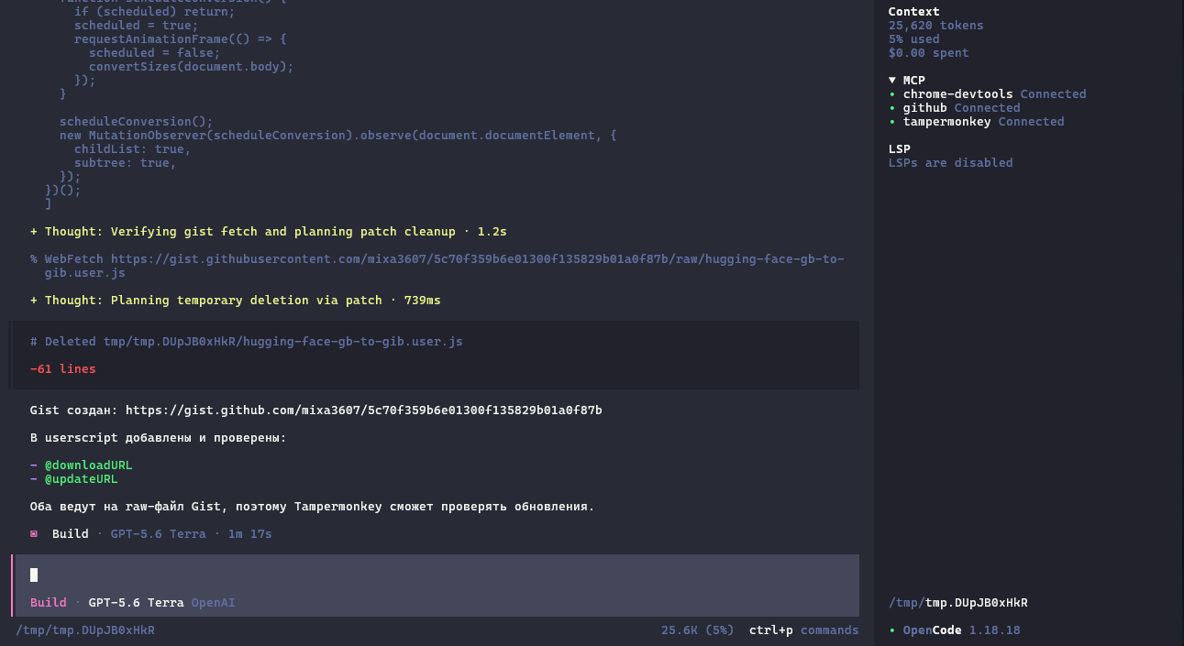Viewport: 1184px width, 646px height.
Task: Click the red '-61 lines' diff summary
Action: pyautogui.click(x=63, y=369)
